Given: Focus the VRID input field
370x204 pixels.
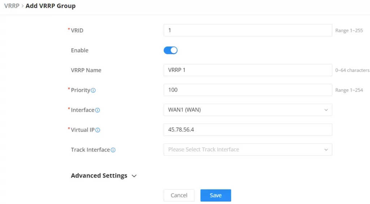Looking at the screenshot, I should tap(248, 30).
